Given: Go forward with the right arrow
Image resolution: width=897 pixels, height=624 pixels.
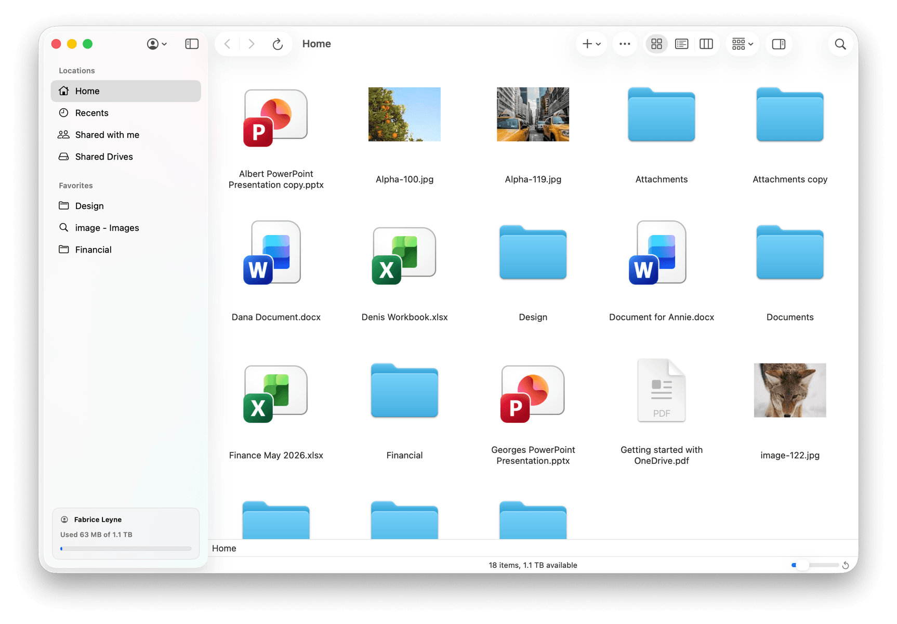Looking at the screenshot, I should (252, 44).
